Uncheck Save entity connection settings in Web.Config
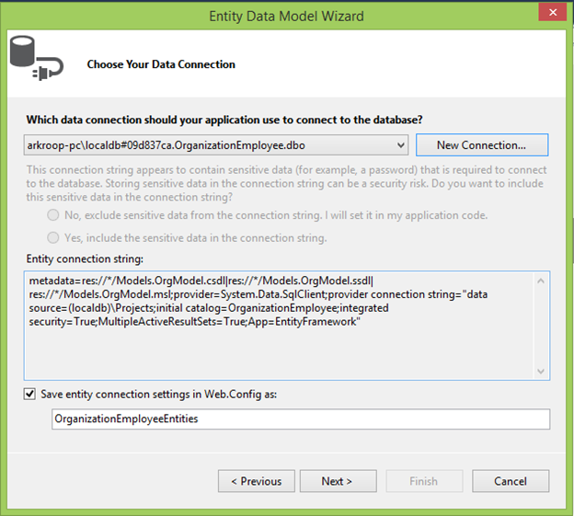 coord(29,395)
